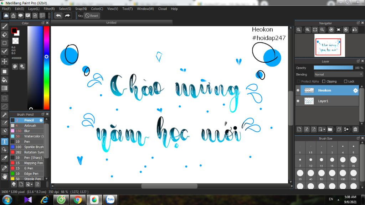Rotate canvas left in the Navigator

click(x=331, y=30)
